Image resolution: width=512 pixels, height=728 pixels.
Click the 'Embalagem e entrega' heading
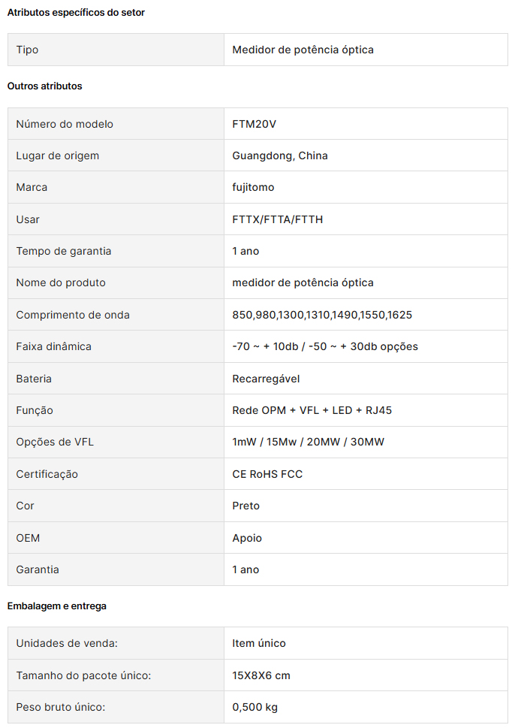57,606
